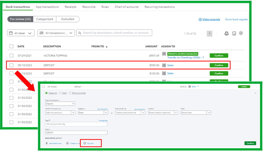Open the Chart of accounts tab
Screen dimensions: 264x152
click(127, 7)
